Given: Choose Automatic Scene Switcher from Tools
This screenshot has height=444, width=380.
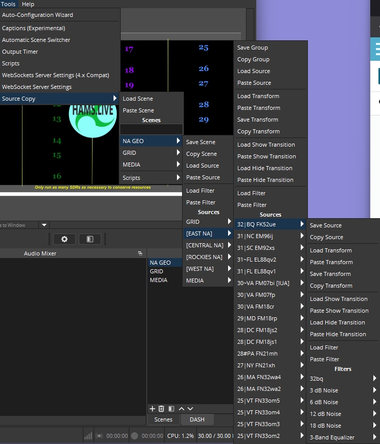Looking at the screenshot, I should pyautogui.click(x=36, y=40).
